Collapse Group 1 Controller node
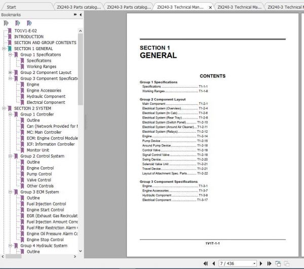304x269 pixels. pos(10,114)
